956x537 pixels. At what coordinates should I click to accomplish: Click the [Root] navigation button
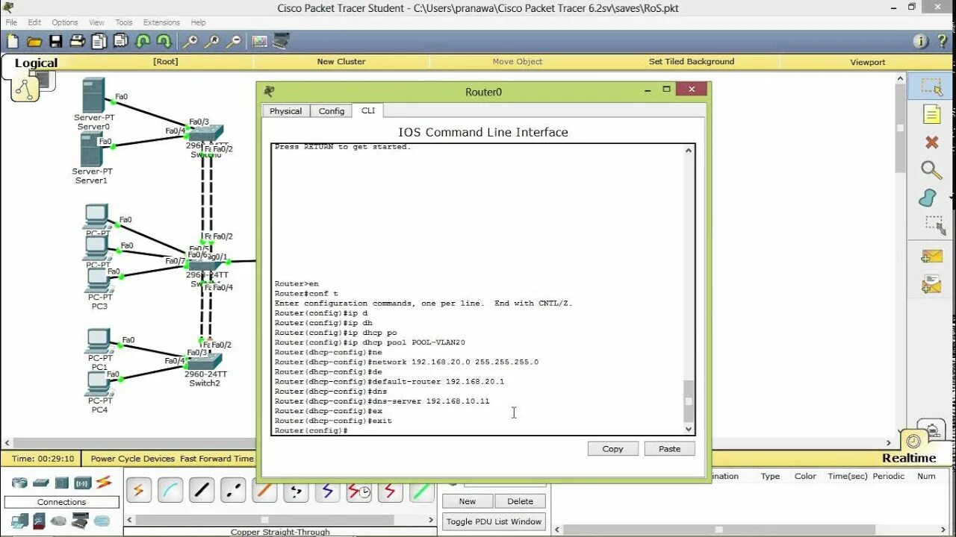coord(166,62)
